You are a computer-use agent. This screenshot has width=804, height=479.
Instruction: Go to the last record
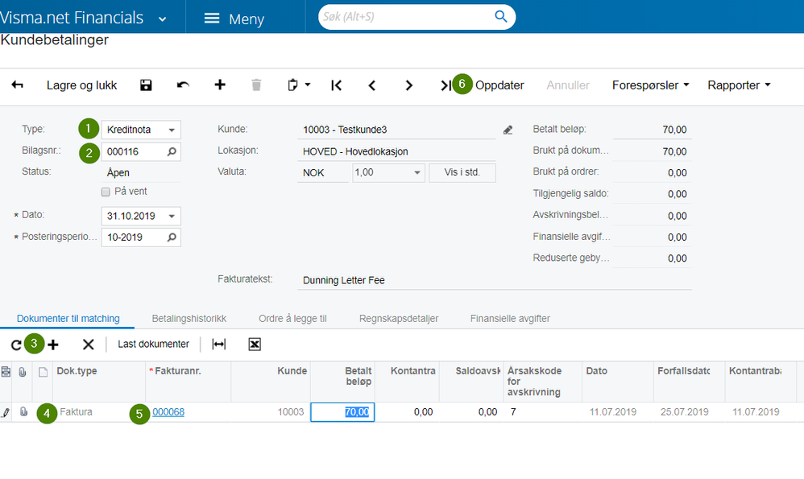pyautogui.click(x=446, y=85)
